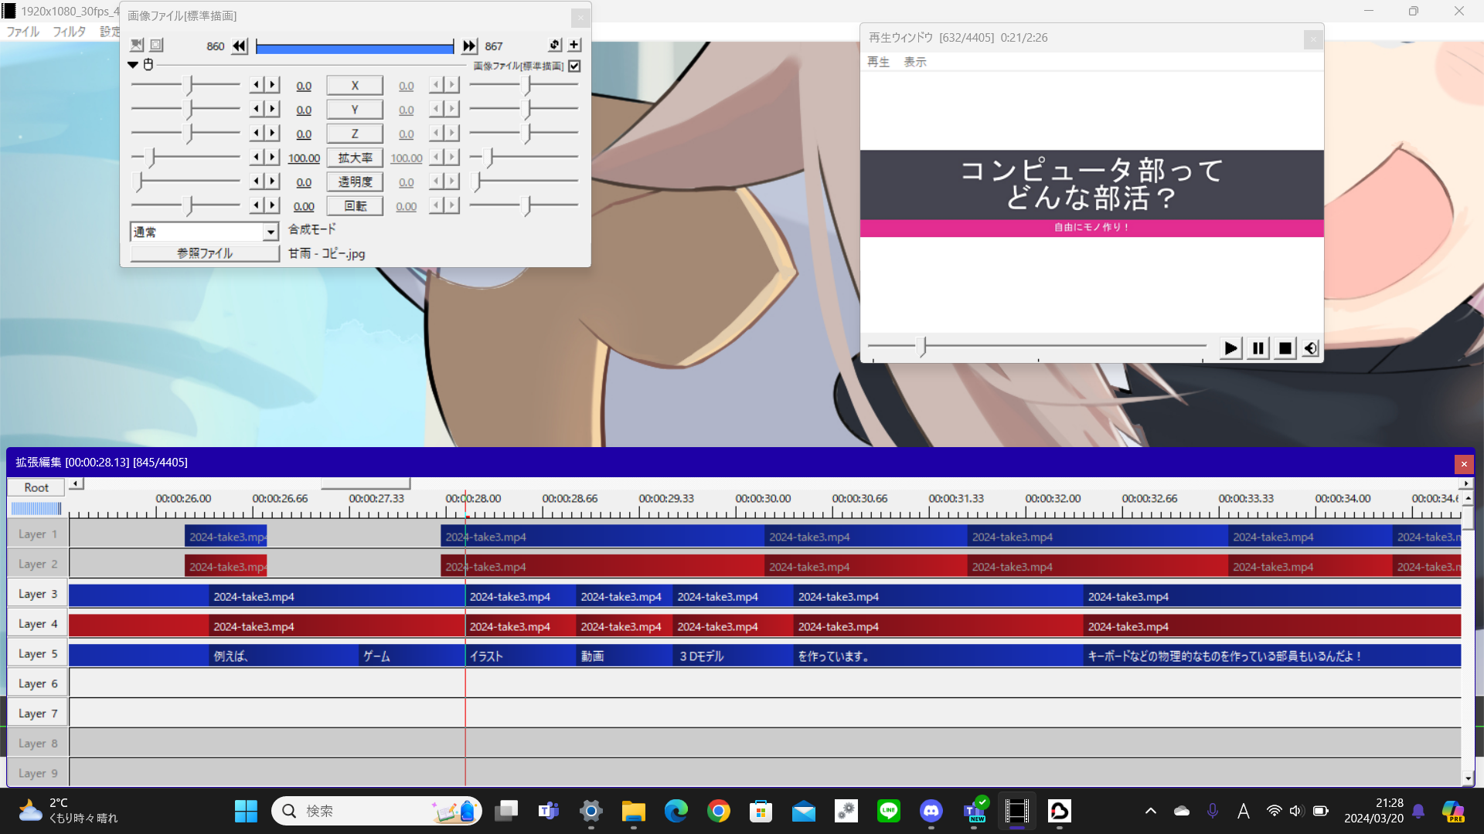Click timeline ruler at 00:00:30.00
This screenshot has width=1484, height=834.
[x=763, y=499]
